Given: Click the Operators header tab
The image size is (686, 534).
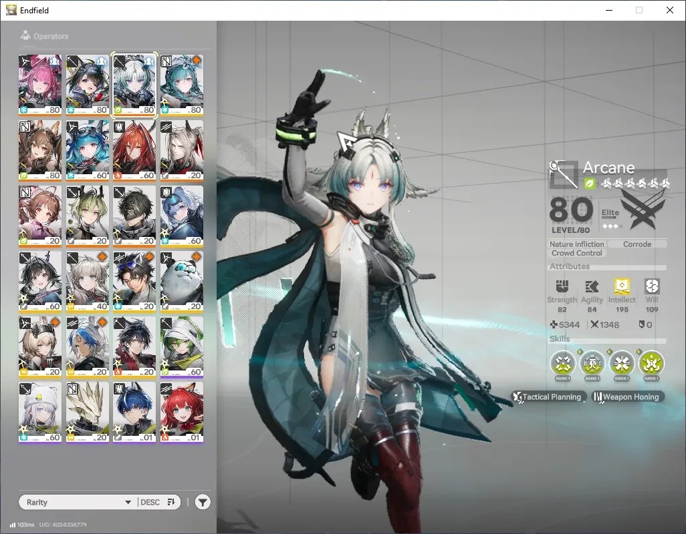Looking at the screenshot, I should point(44,36).
